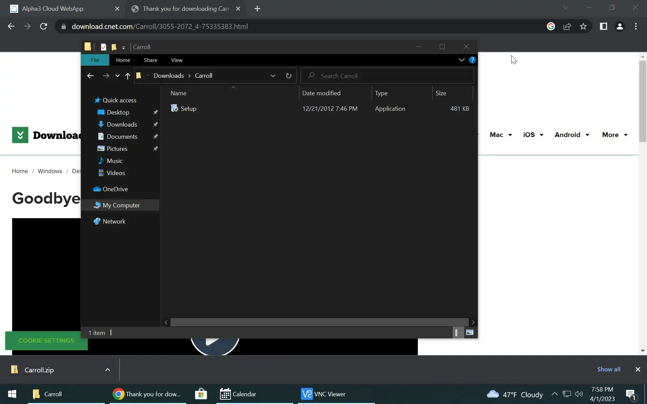Open Microsoft Store from taskbar
The width and height of the screenshot is (647, 404).
coord(201,394)
